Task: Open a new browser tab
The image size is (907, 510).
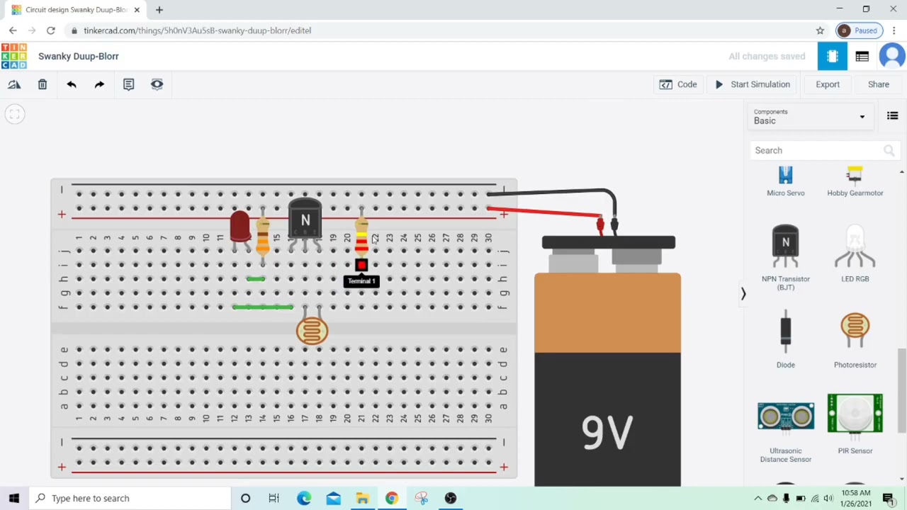Action: click(x=159, y=10)
